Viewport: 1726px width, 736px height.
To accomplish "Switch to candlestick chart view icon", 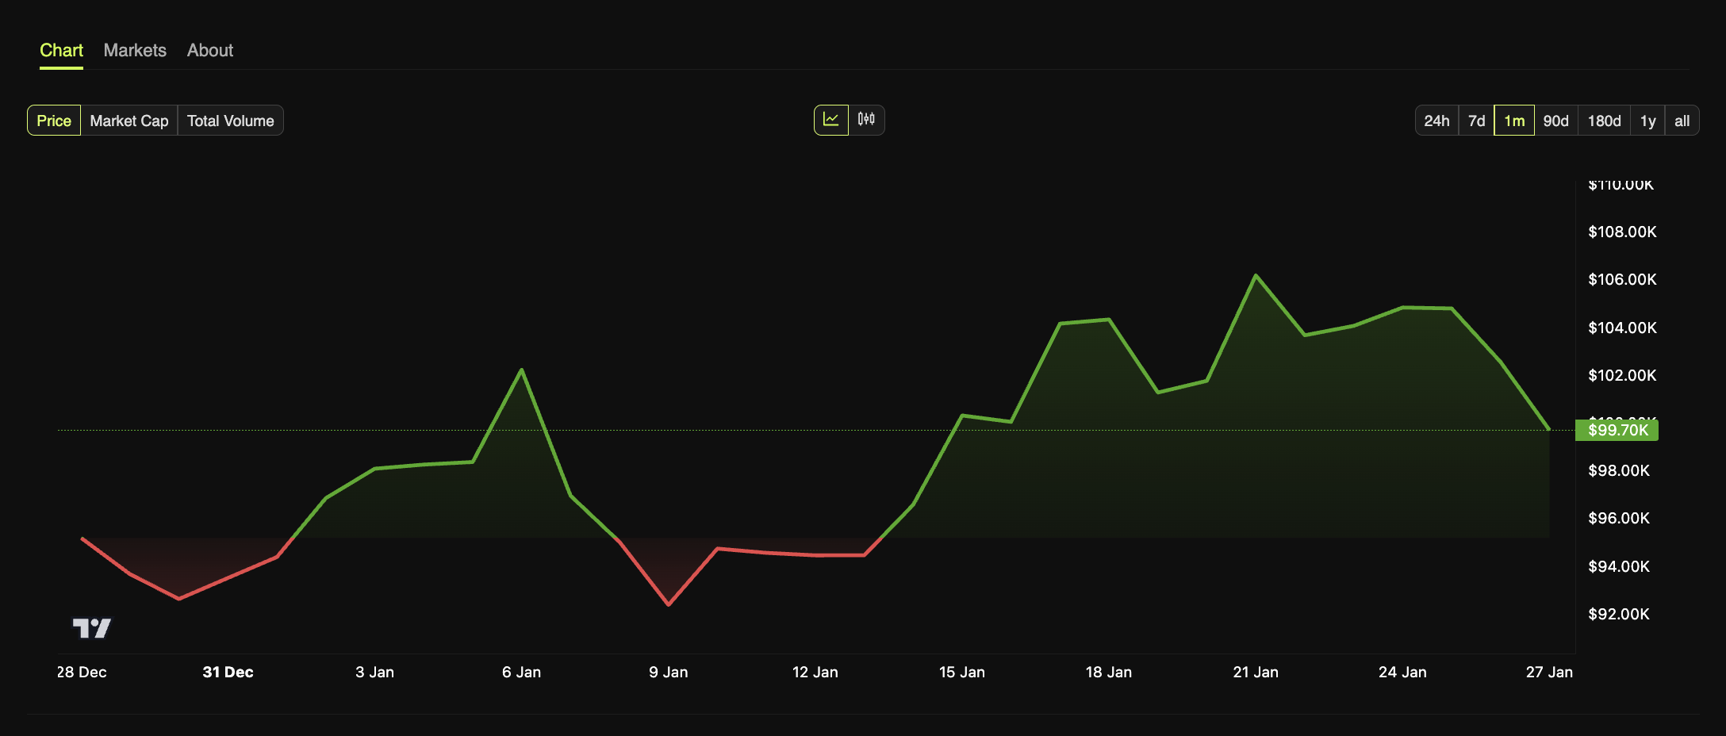I will pyautogui.click(x=866, y=120).
